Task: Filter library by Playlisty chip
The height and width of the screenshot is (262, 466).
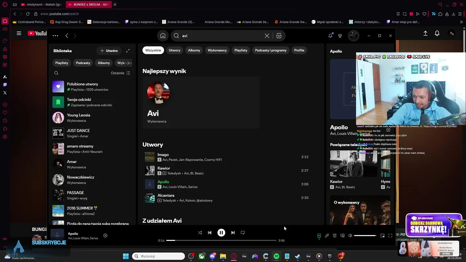Action: (62, 63)
